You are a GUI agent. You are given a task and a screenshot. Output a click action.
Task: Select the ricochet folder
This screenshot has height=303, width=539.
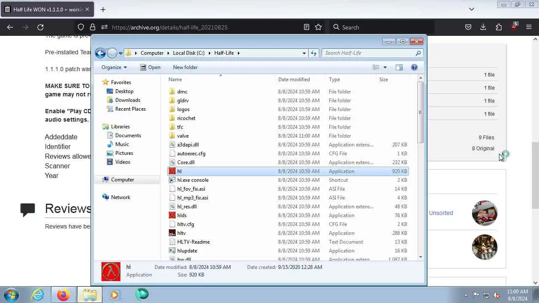tap(186, 118)
